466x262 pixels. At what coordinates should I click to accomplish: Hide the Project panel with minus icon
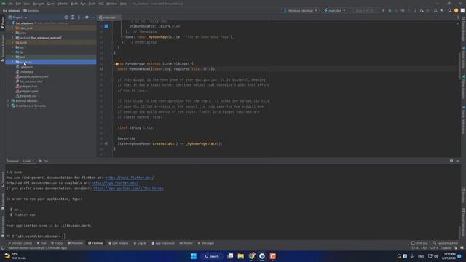(93, 17)
